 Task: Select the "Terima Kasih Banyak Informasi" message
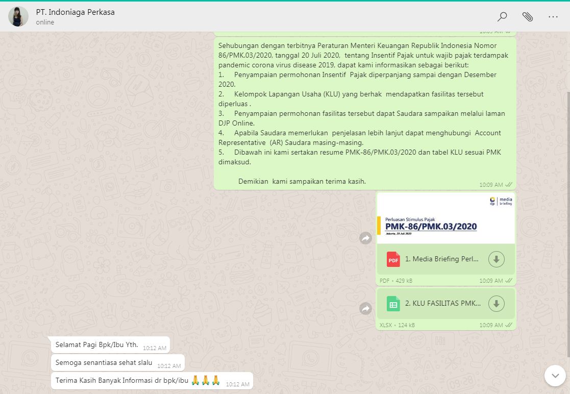[122, 380]
